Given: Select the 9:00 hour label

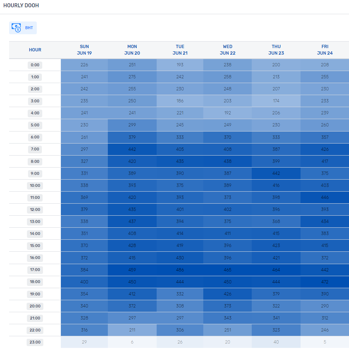Looking at the screenshot, I should (x=35, y=174).
